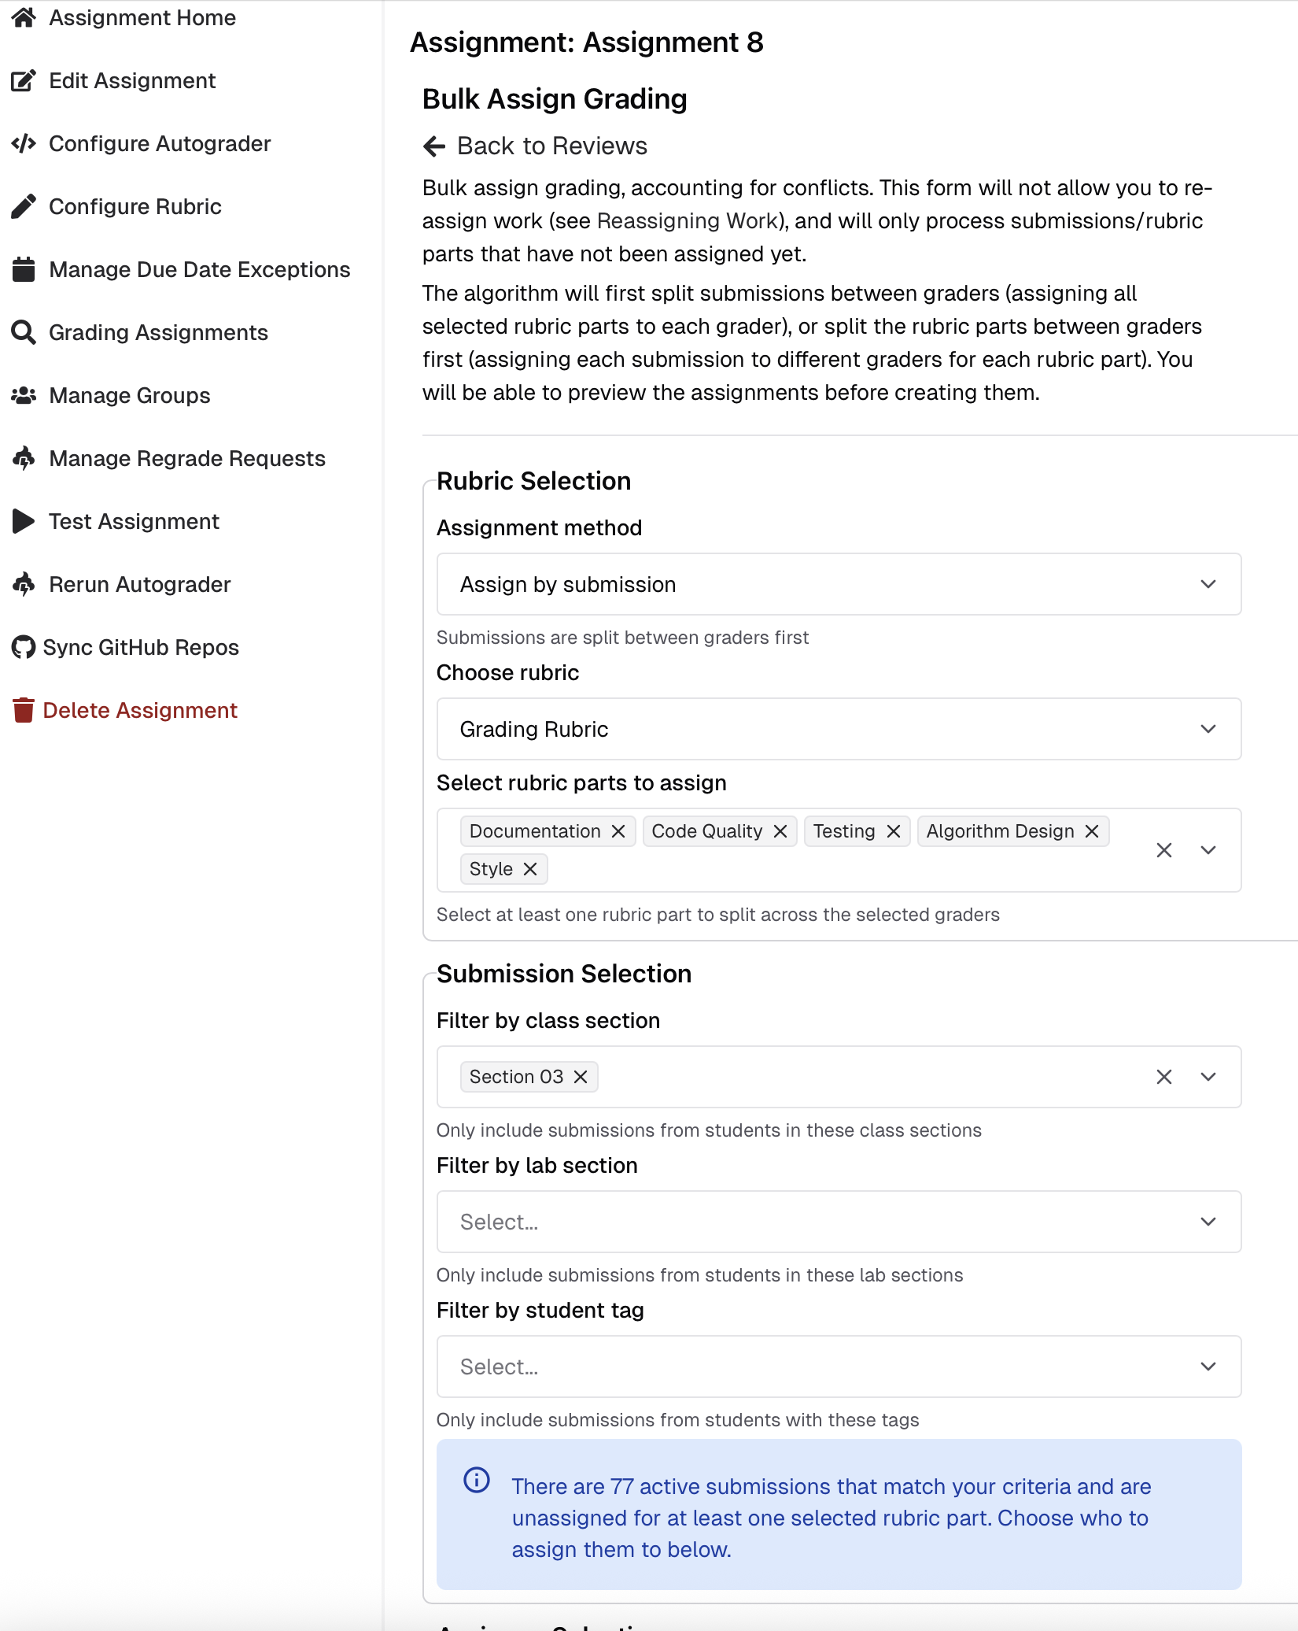Click the Test Assignment play icon
The height and width of the screenshot is (1631, 1298).
click(x=24, y=520)
